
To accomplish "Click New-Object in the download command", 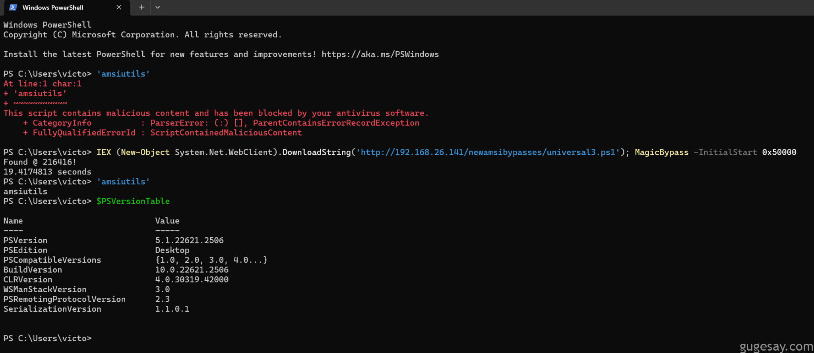I will [145, 152].
